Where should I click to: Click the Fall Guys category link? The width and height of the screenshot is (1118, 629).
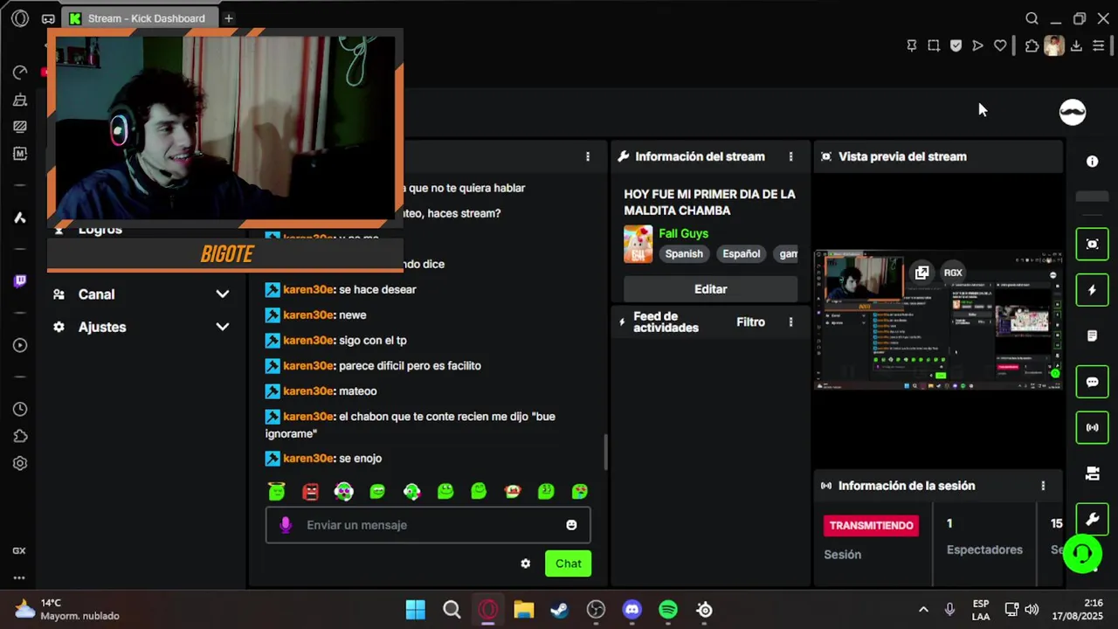pos(683,233)
